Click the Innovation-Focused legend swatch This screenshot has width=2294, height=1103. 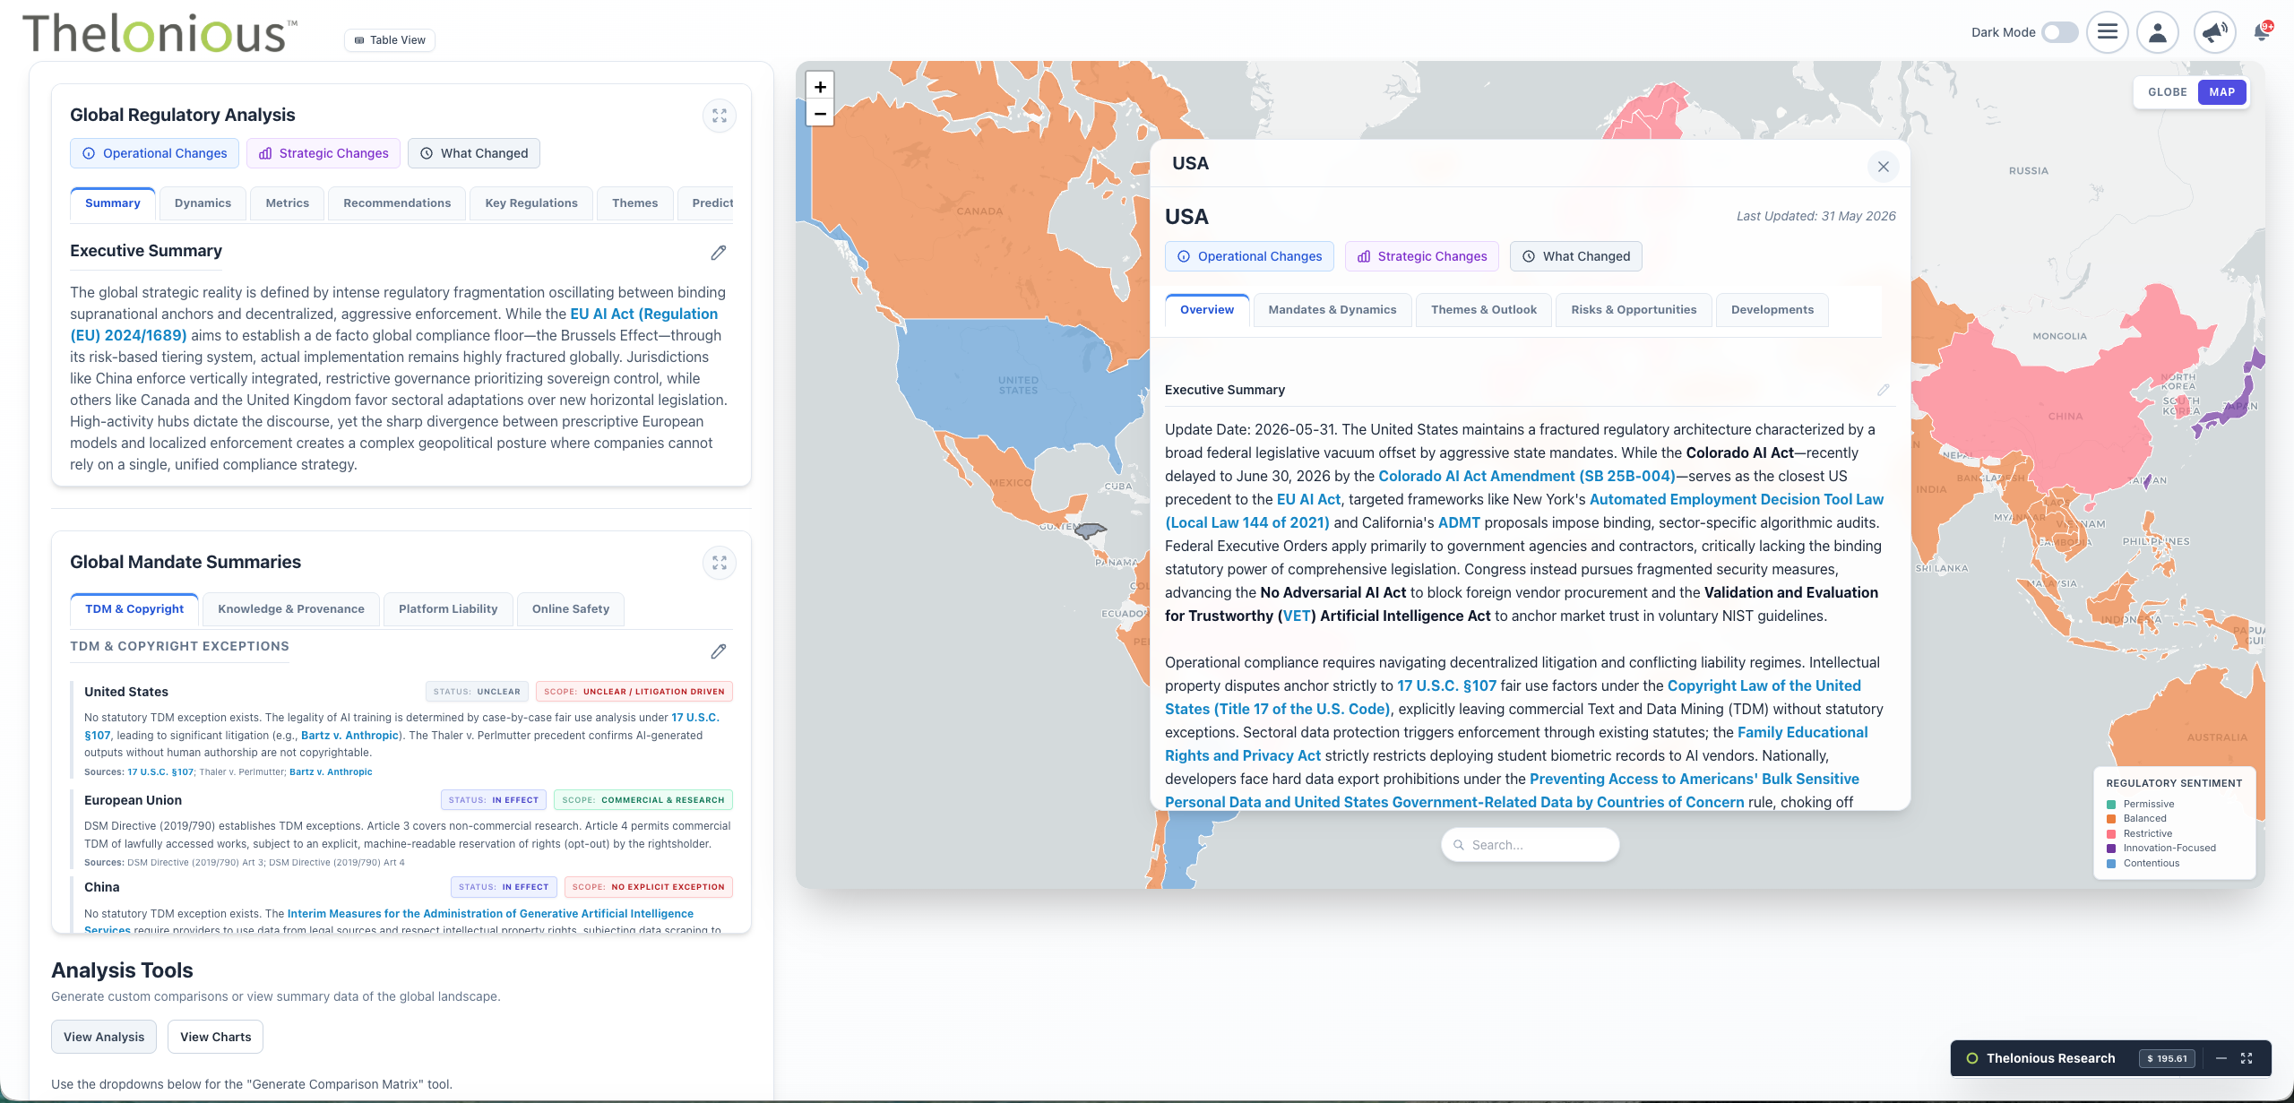click(2112, 849)
